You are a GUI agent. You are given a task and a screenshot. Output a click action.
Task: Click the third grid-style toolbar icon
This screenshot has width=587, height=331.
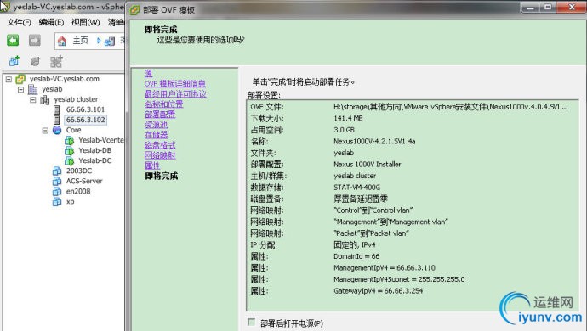pyautogui.click(x=56, y=61)
